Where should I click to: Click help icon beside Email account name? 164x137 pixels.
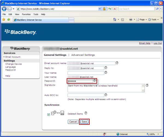117,63
